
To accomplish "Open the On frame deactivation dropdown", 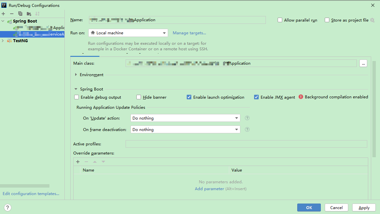I will [x=185, y=129].
